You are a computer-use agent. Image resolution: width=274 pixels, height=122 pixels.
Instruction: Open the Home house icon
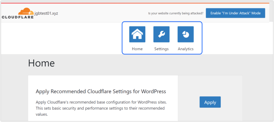(137, 34)
